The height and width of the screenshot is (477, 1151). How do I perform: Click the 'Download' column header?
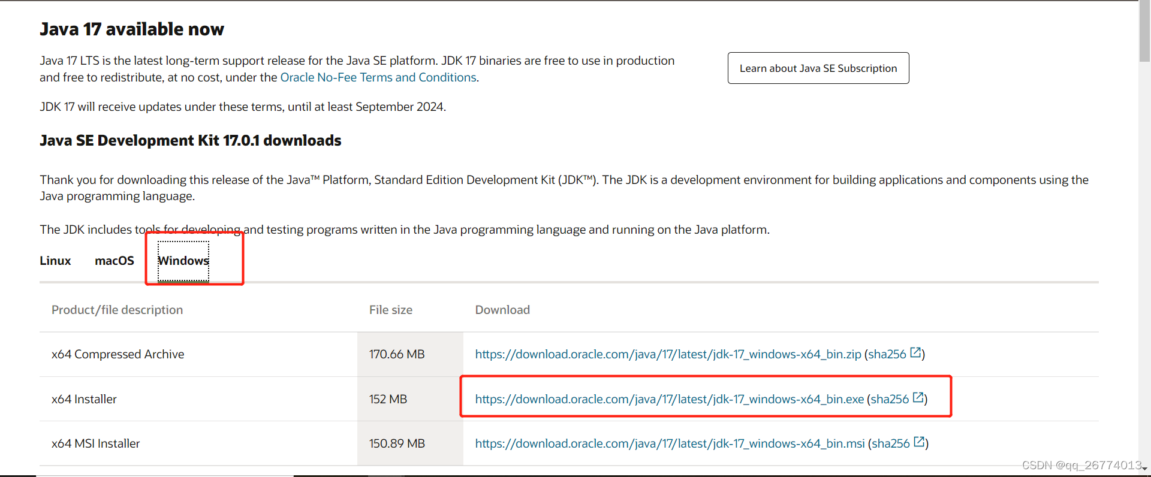coord(502,310)
